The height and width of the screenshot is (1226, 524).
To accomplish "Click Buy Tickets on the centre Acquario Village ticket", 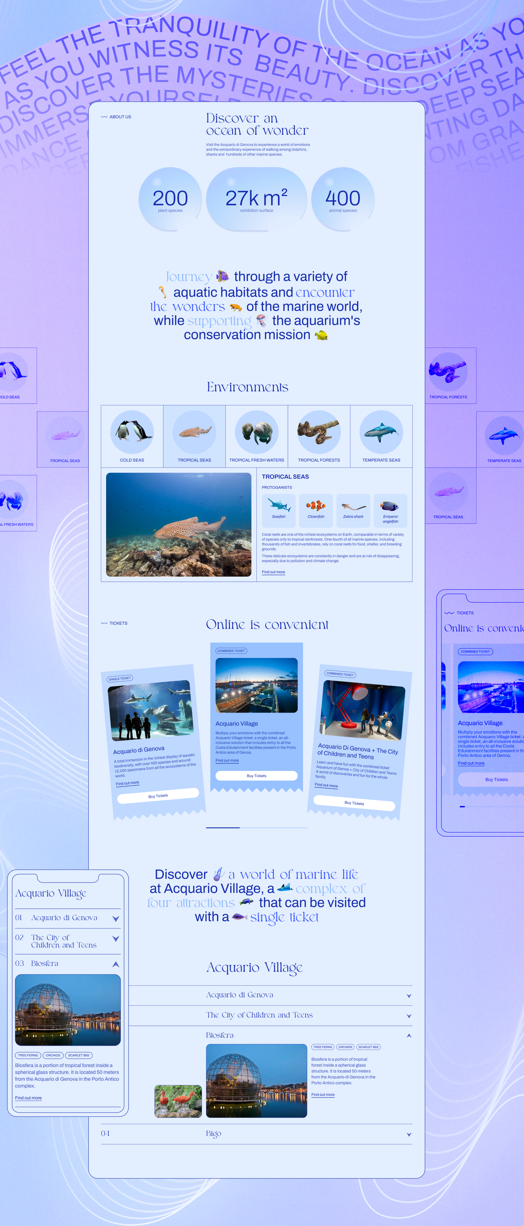I will pyautogui.click(x=256, y=776).
